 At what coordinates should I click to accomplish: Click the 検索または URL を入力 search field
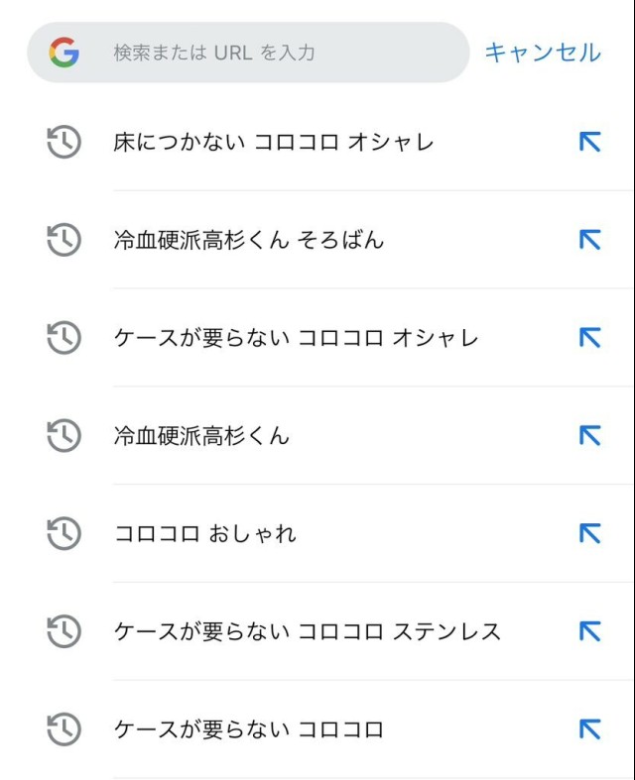click(x=268, y=53)
